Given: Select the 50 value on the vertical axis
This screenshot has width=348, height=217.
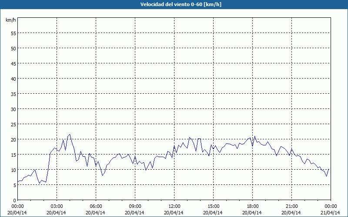Looking at the screenshot, I should 13,48.
